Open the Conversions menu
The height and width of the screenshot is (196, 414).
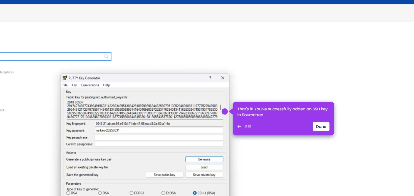(x=90, y=85)
